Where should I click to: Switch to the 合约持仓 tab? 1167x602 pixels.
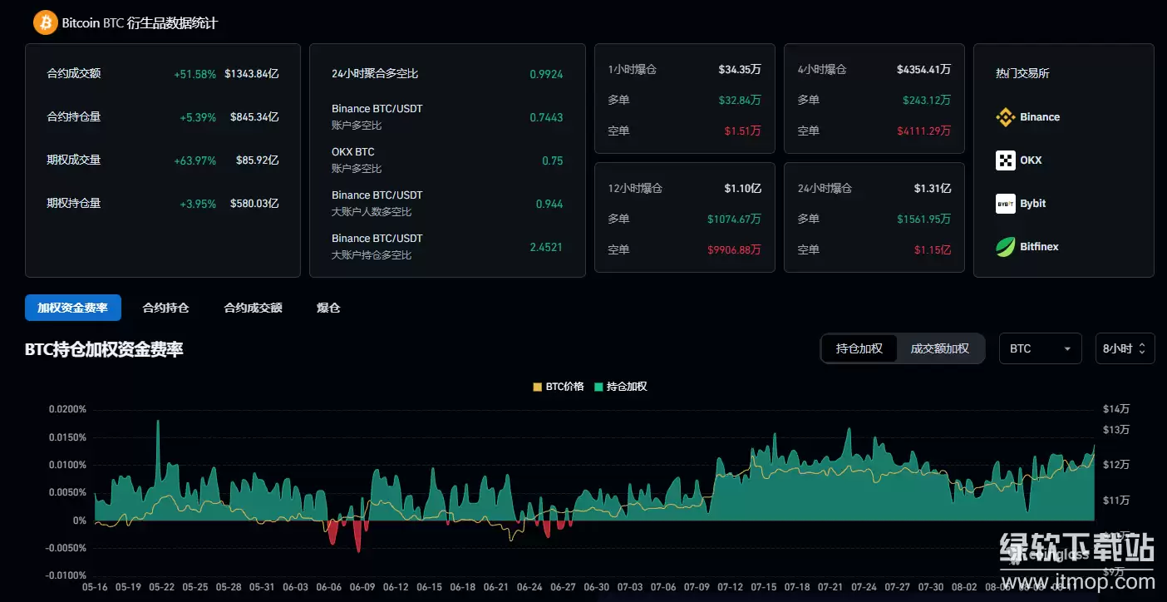pos(165,308)
